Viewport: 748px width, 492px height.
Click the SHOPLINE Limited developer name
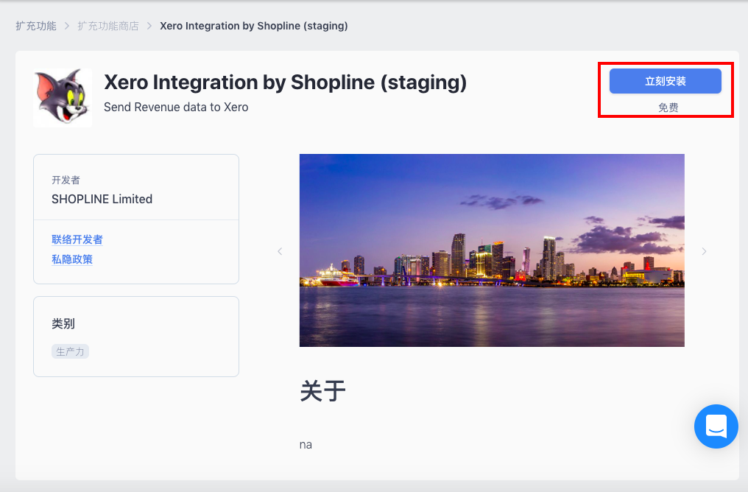tap(102, 199)
